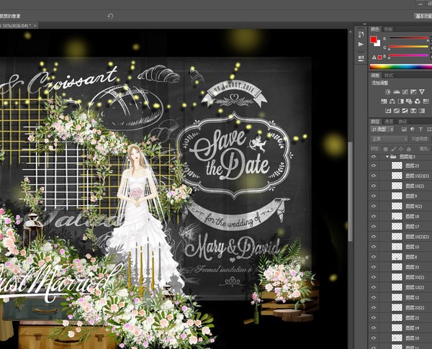Click the canvas vertical scrollbar
432x349 pixels.
(350, 191)
